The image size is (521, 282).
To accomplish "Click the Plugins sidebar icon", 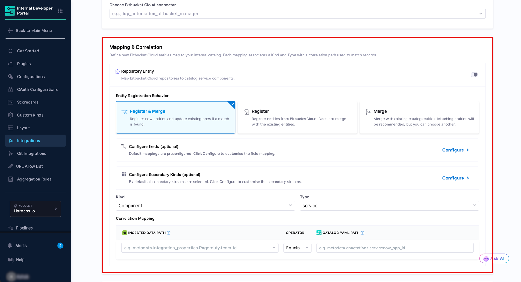I will point(10,64).
